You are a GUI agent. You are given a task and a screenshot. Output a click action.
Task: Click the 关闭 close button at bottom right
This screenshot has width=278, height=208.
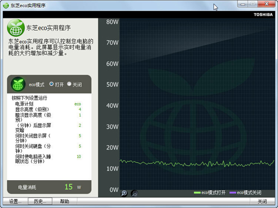(x=262, y=201)
